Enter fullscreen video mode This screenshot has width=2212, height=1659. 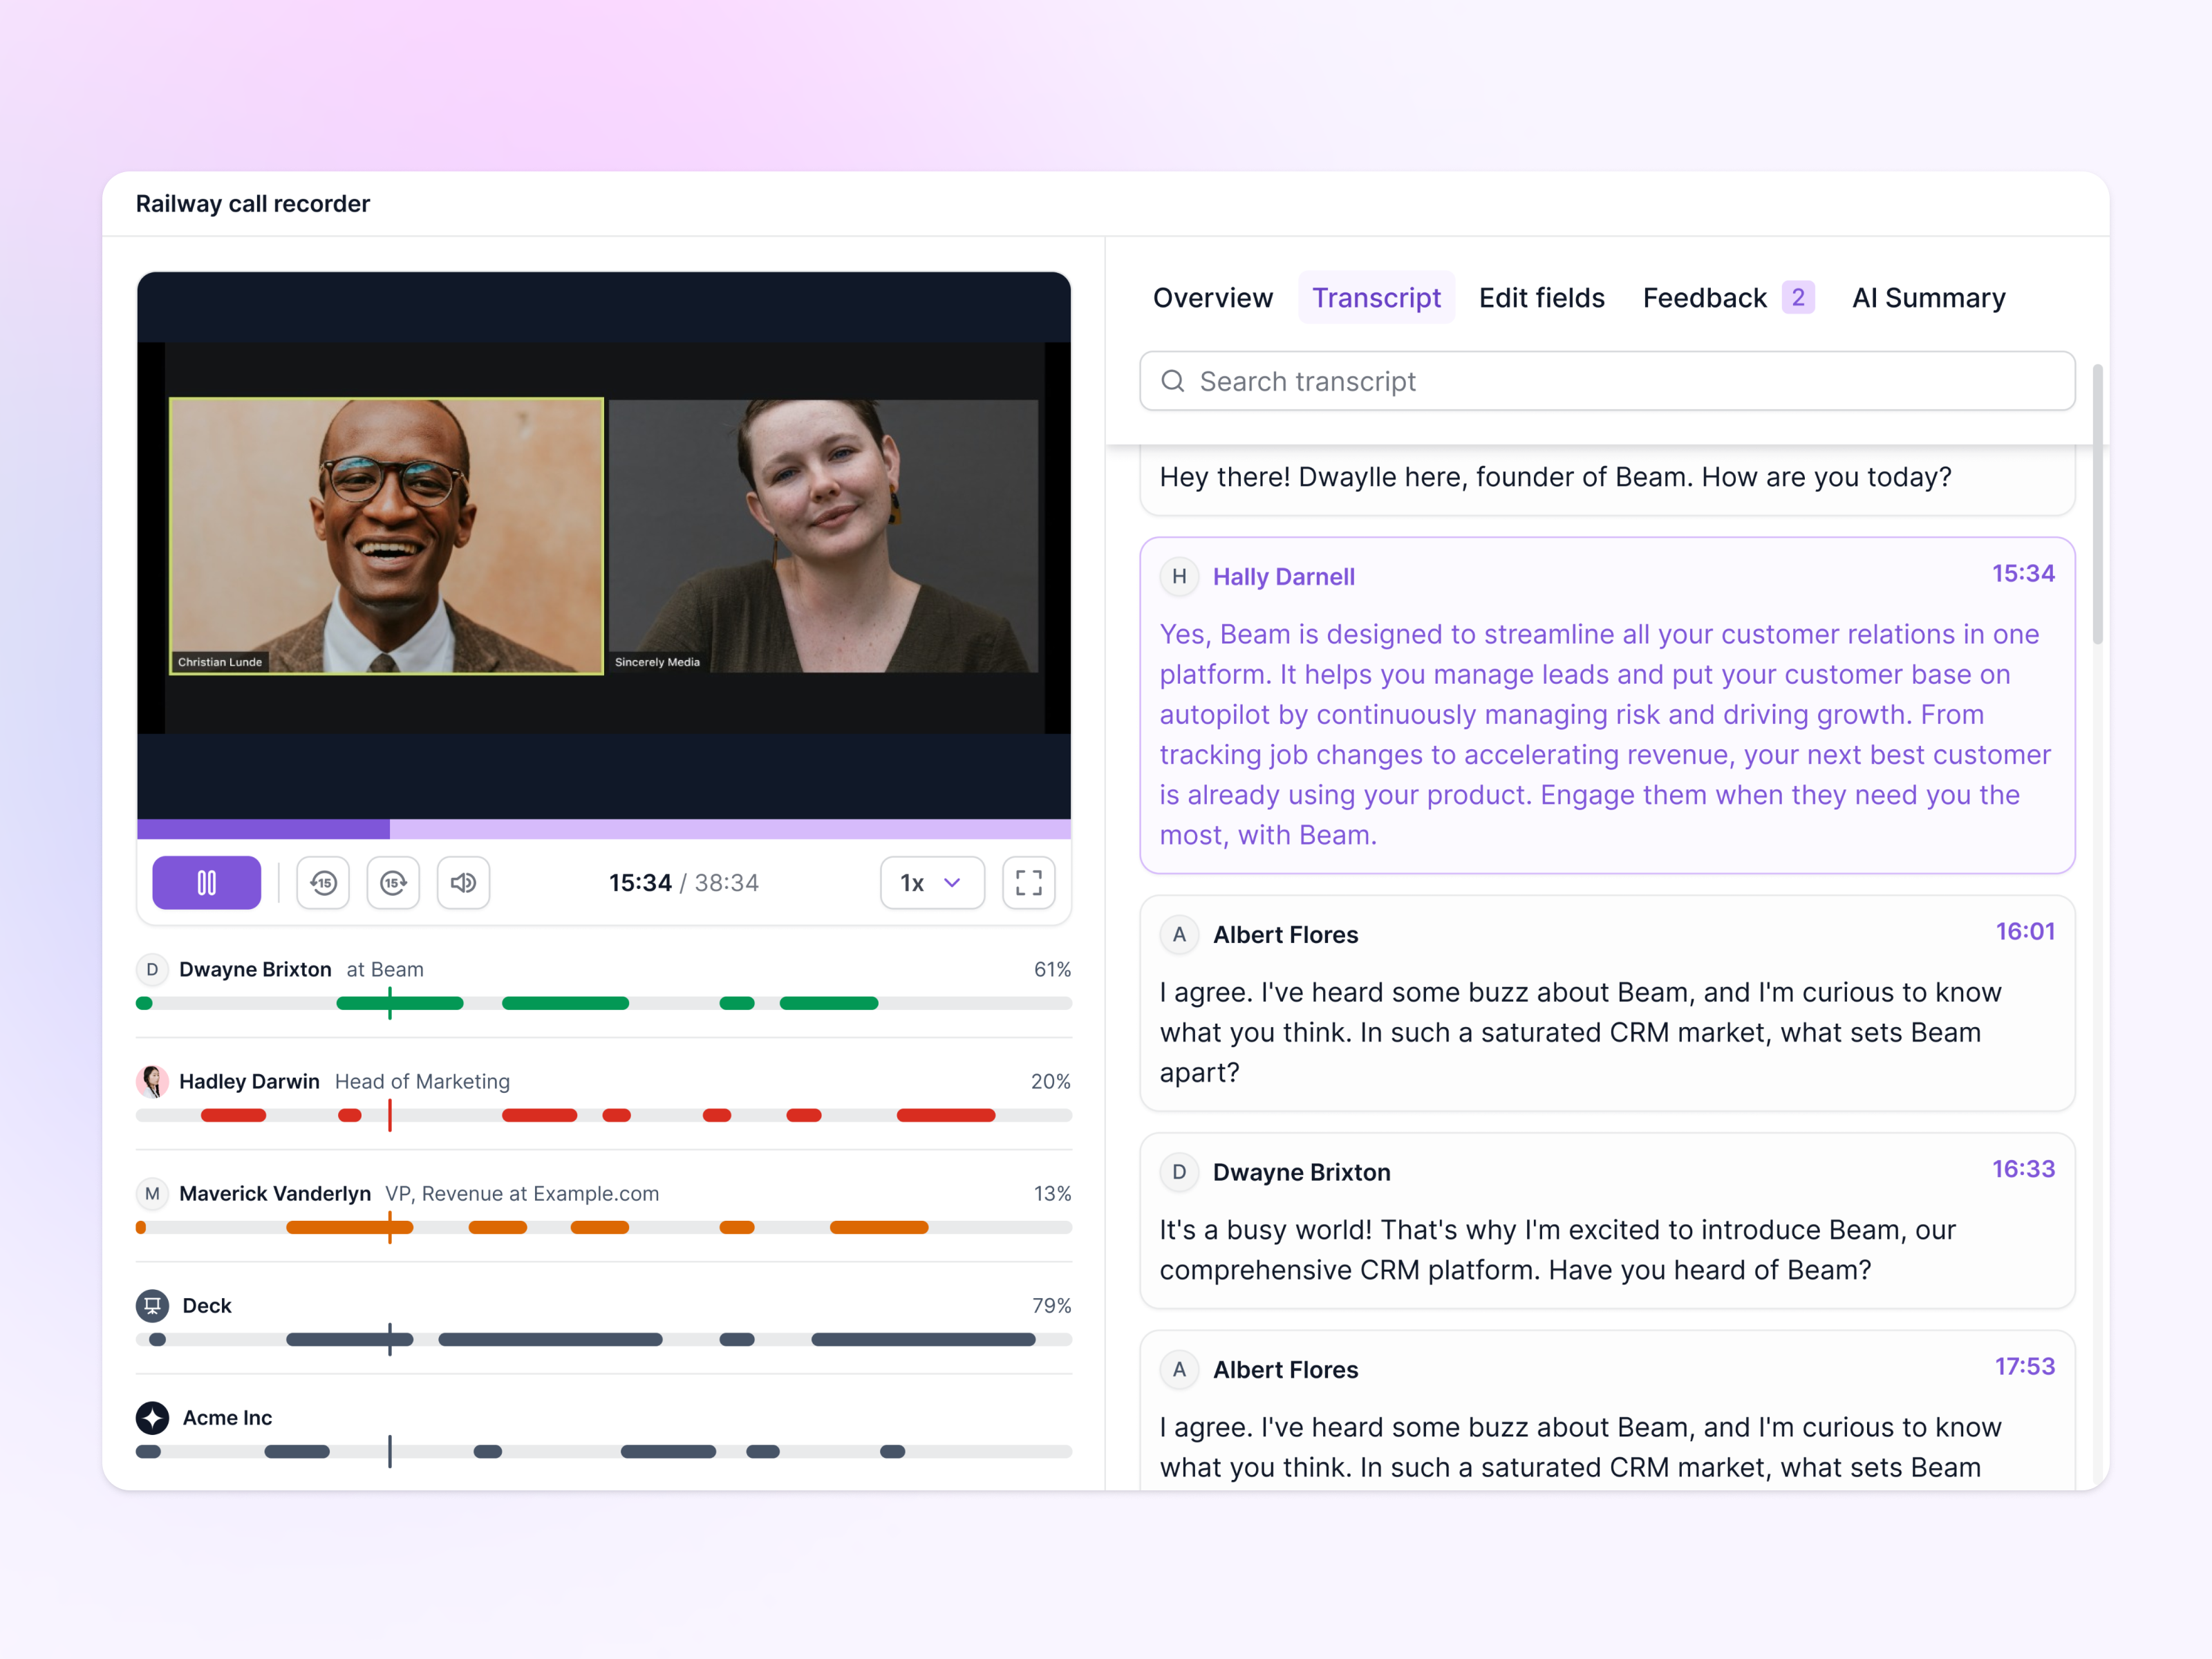click(1028, 883)
